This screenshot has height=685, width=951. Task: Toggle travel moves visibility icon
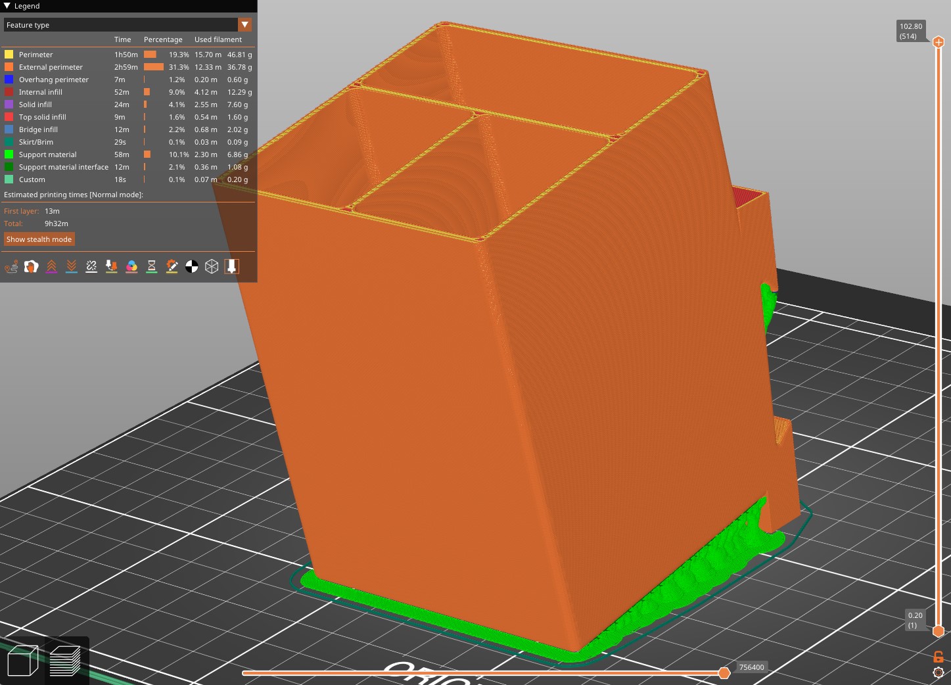[x=11, y=266]
